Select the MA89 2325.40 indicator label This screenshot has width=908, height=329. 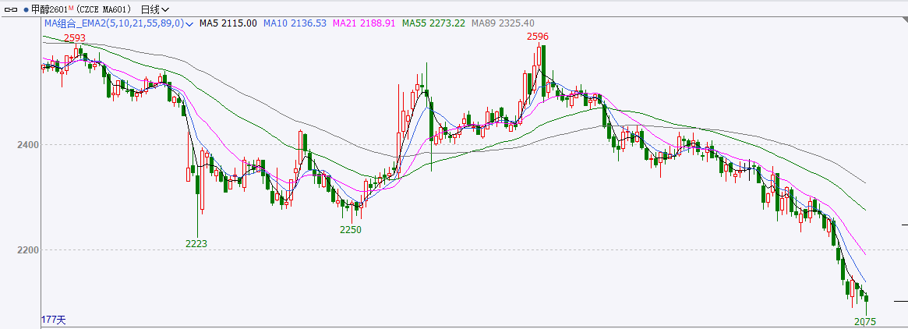pyautogui.click(x=503, y=23)
